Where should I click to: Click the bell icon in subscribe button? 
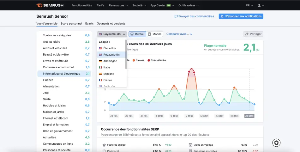222,16
